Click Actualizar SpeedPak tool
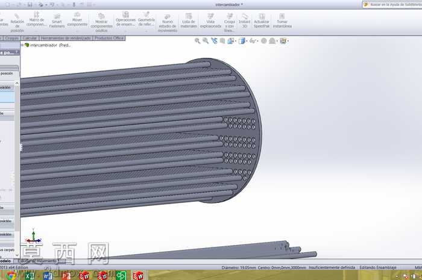422x280 pixels. pyautogui.click(x=262, y=20)
